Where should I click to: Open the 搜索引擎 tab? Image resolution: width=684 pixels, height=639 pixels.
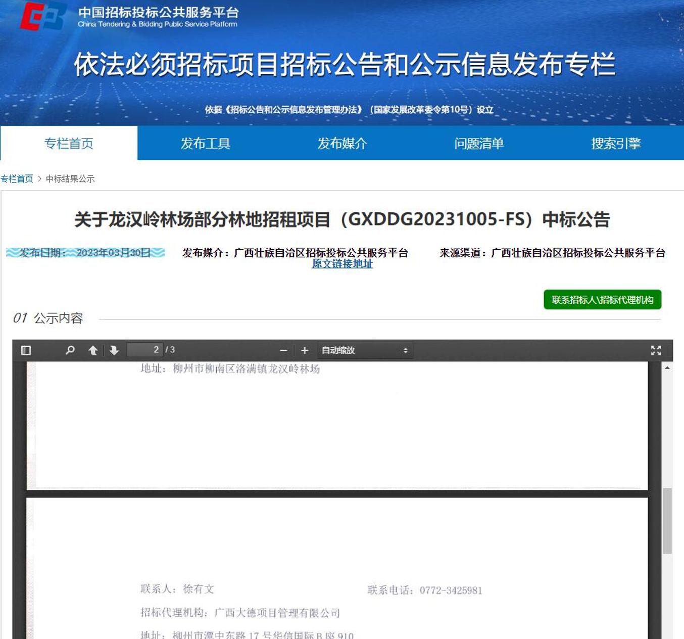616,144
